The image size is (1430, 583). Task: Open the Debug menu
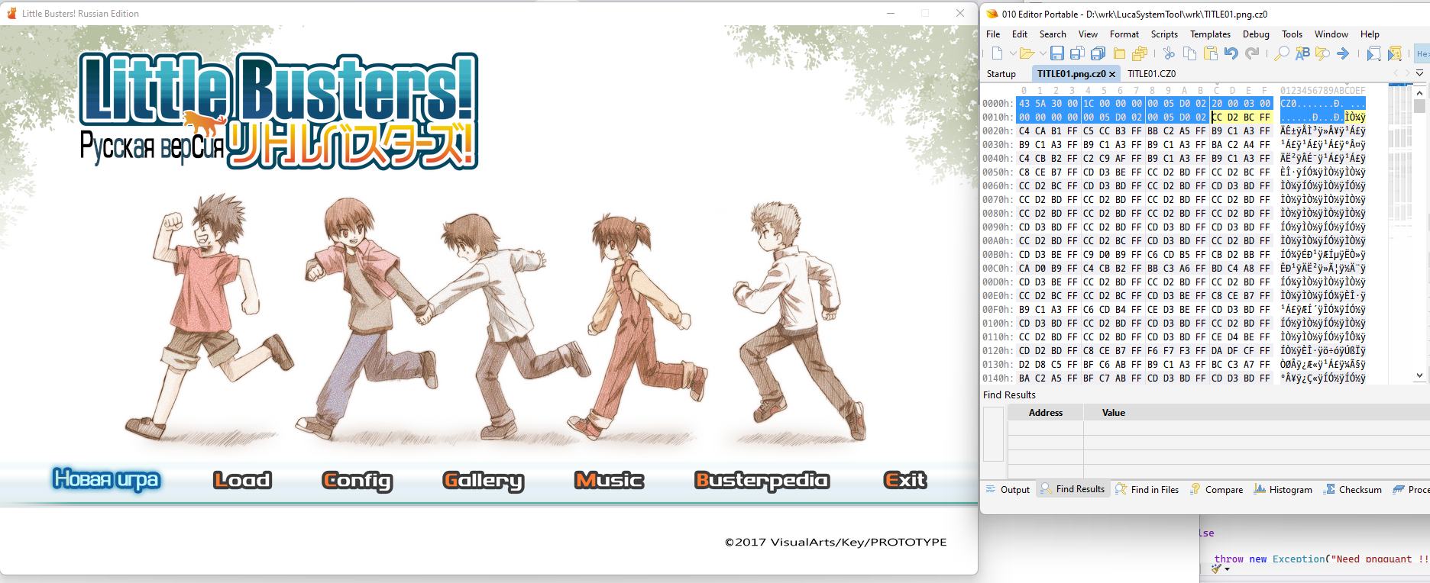1256,34
